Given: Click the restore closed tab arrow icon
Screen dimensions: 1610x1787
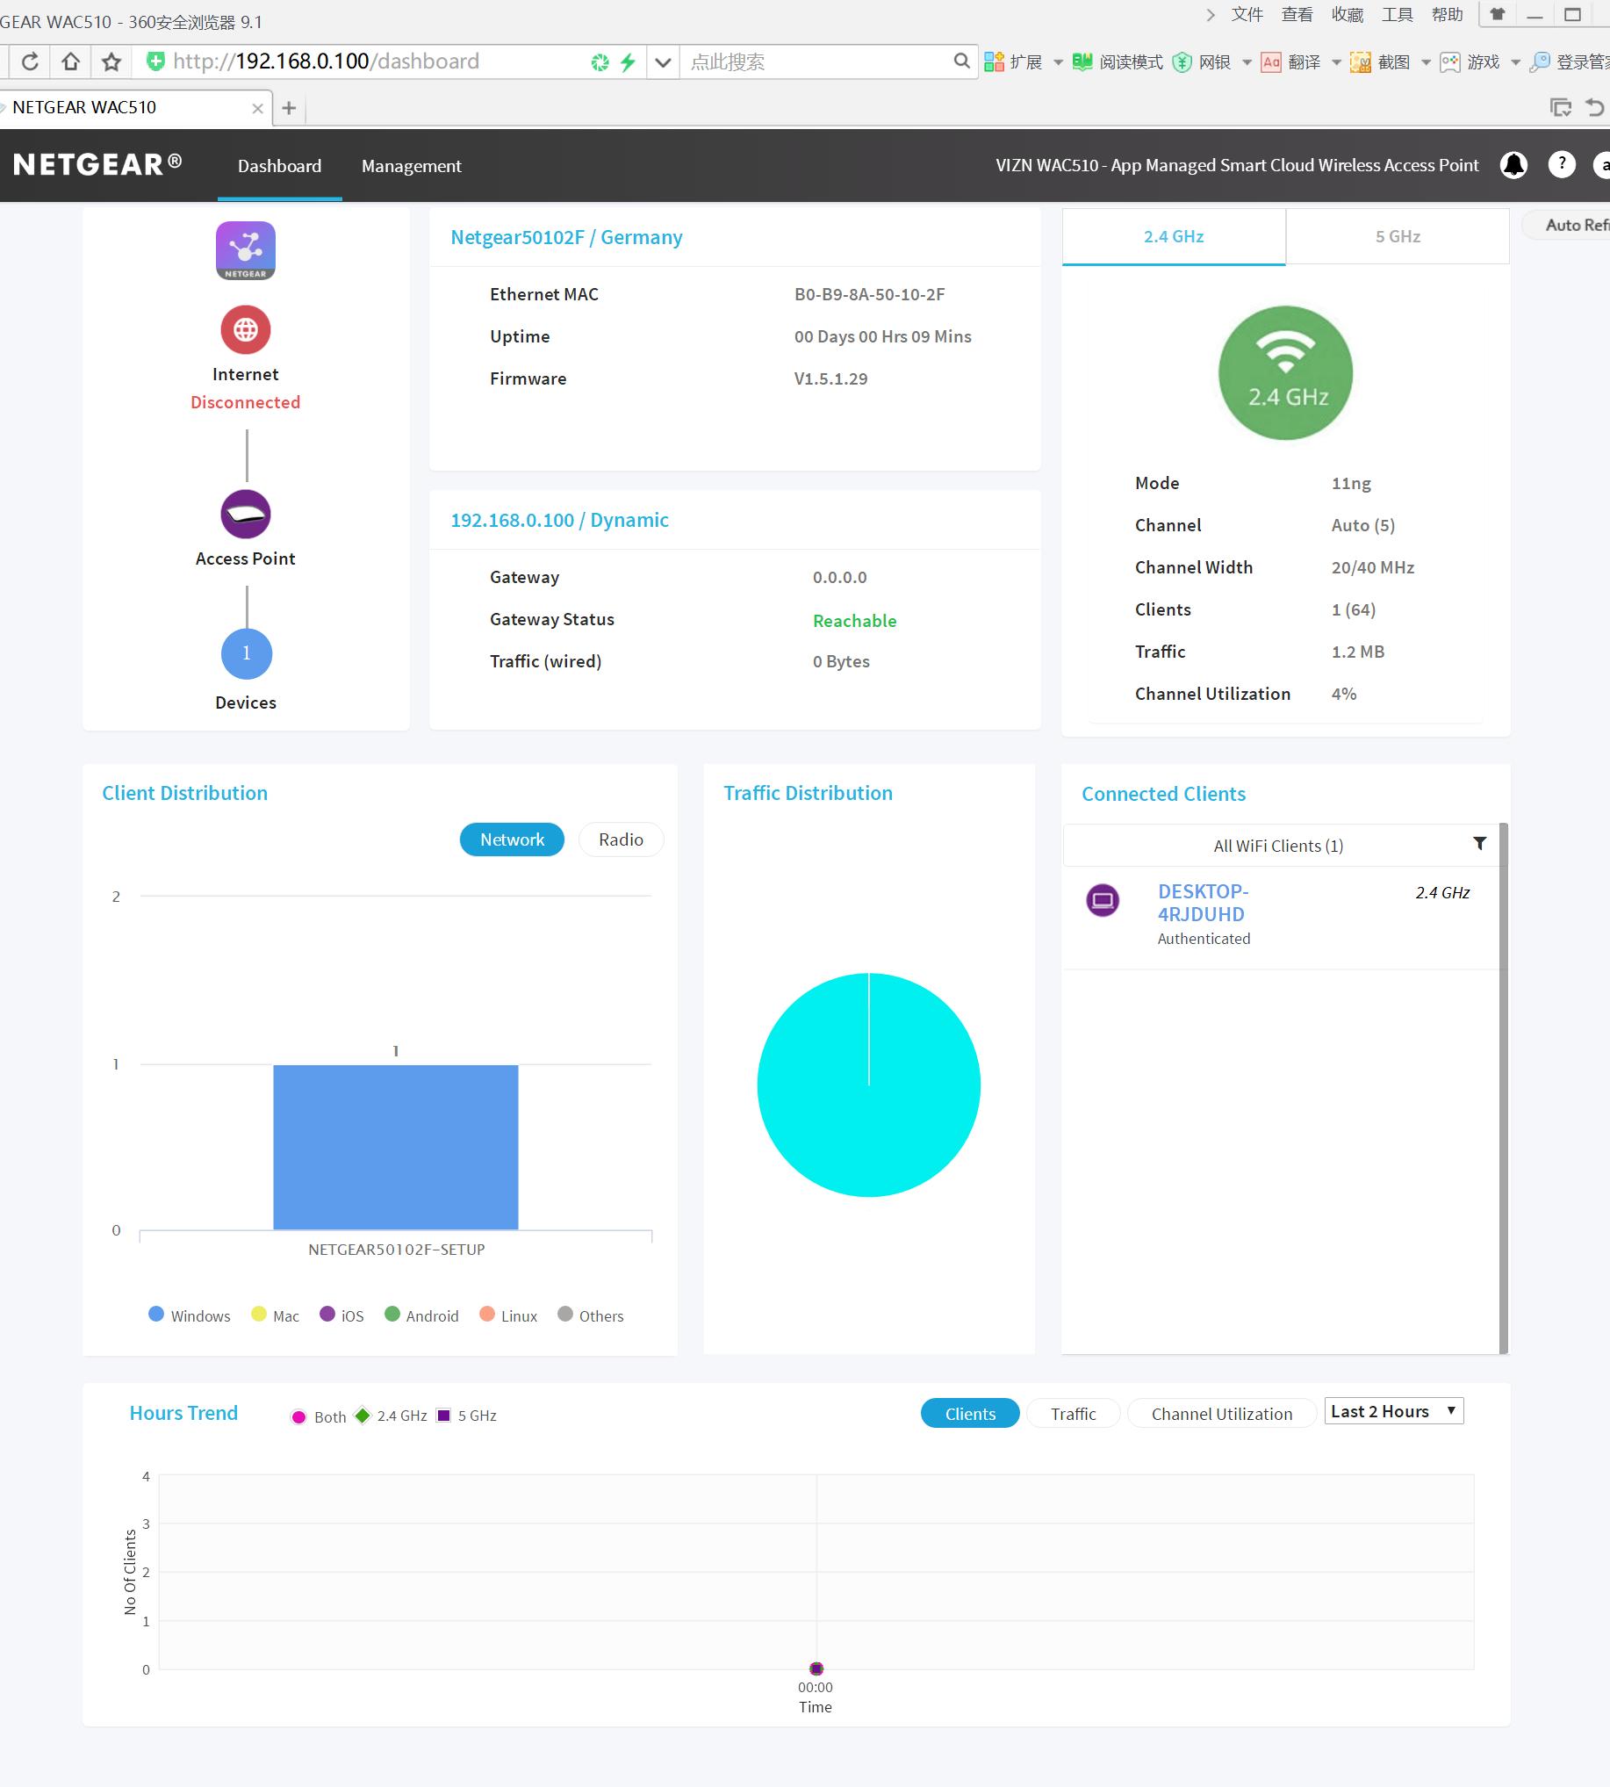Looking at the screenshot, I should click(x=1595, y=108).
